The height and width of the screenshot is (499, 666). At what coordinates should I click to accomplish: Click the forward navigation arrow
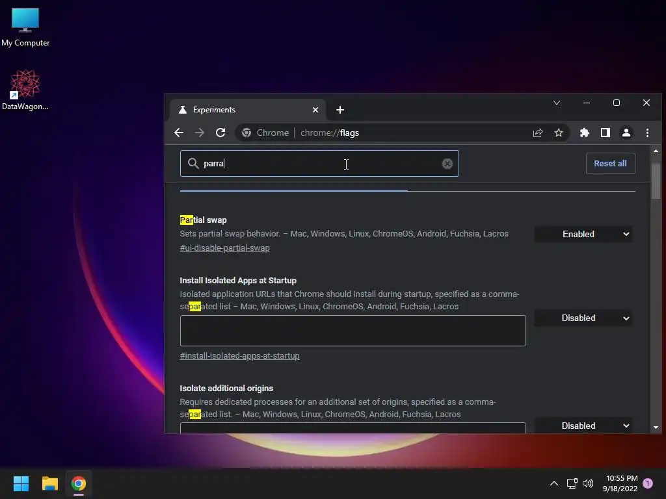[199, 133]
